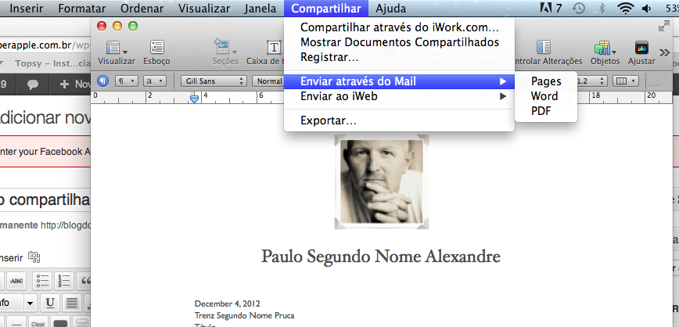Screen dimensions: 679x327
Task: Open the Gill Sans font dropdown
Action: pyautogui.click(x=214, y=81)
